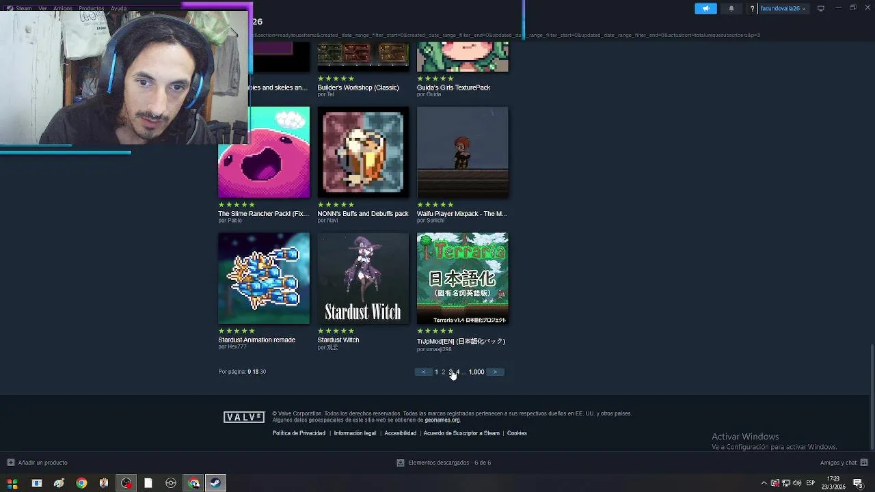Open Información legal link
Viewport: 875px width, 492px height.
pyautogui.click(x=355, y=433)
